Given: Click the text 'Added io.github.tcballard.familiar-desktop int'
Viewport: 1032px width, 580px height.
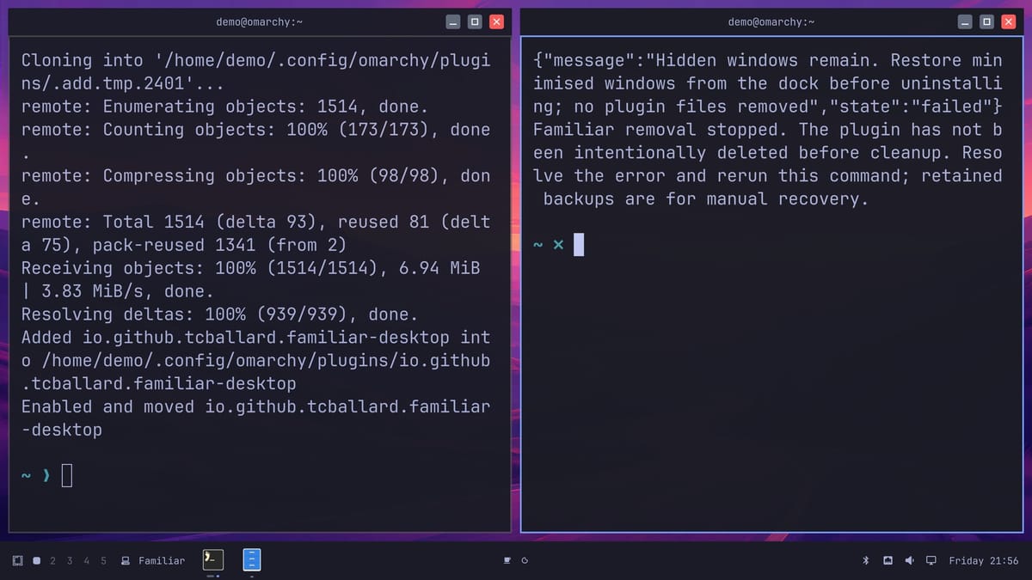Looking at the screenshot, I should (x=255, y=337).
